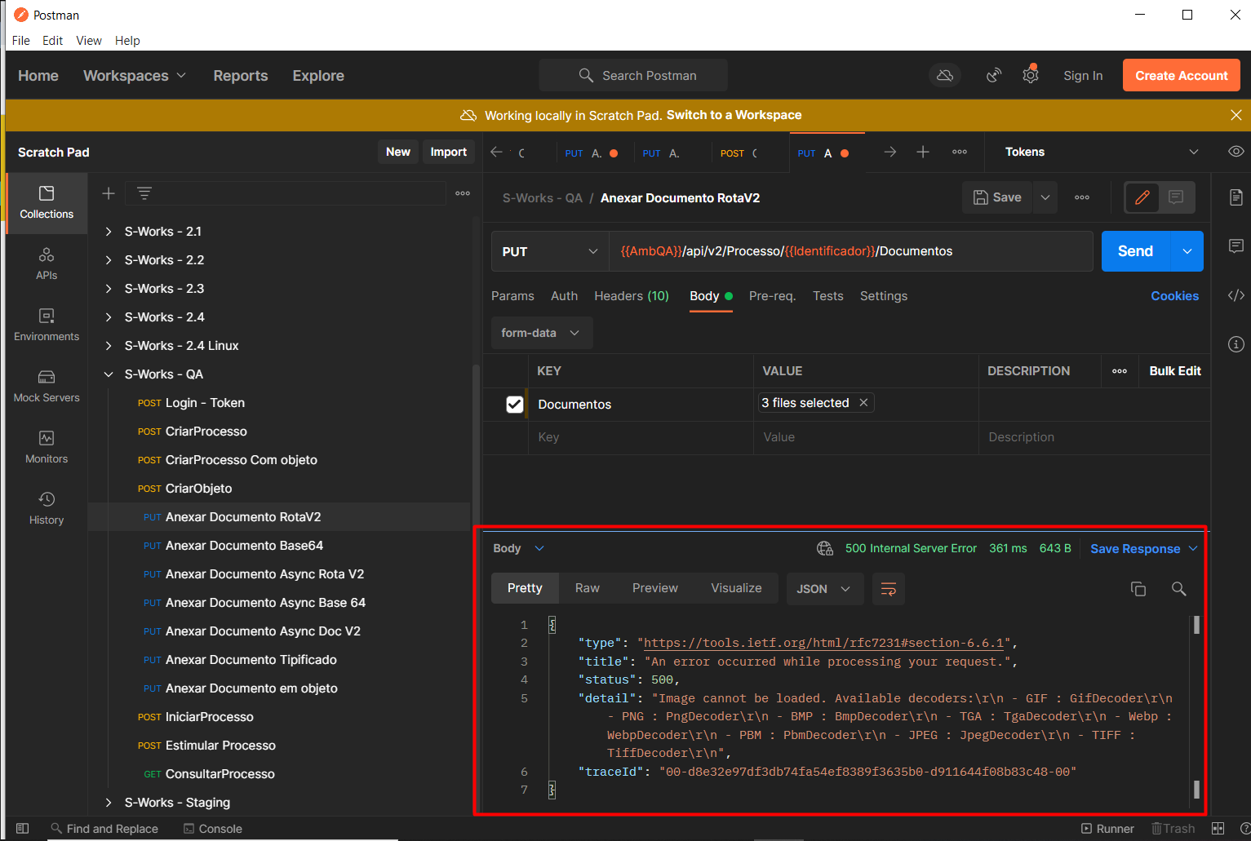Click the request URL field
This screenshot has height=841, width=1251.
[851, 251]
